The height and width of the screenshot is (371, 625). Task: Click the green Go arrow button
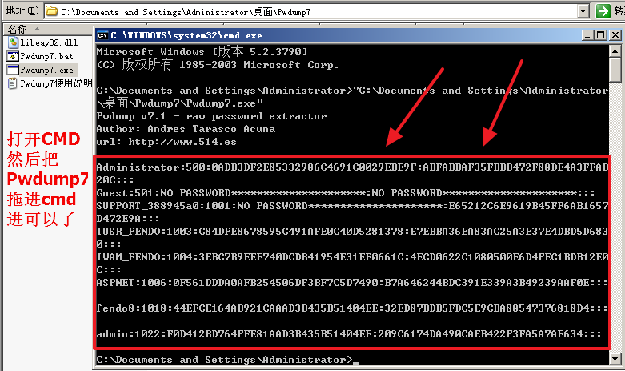(603, 11)
